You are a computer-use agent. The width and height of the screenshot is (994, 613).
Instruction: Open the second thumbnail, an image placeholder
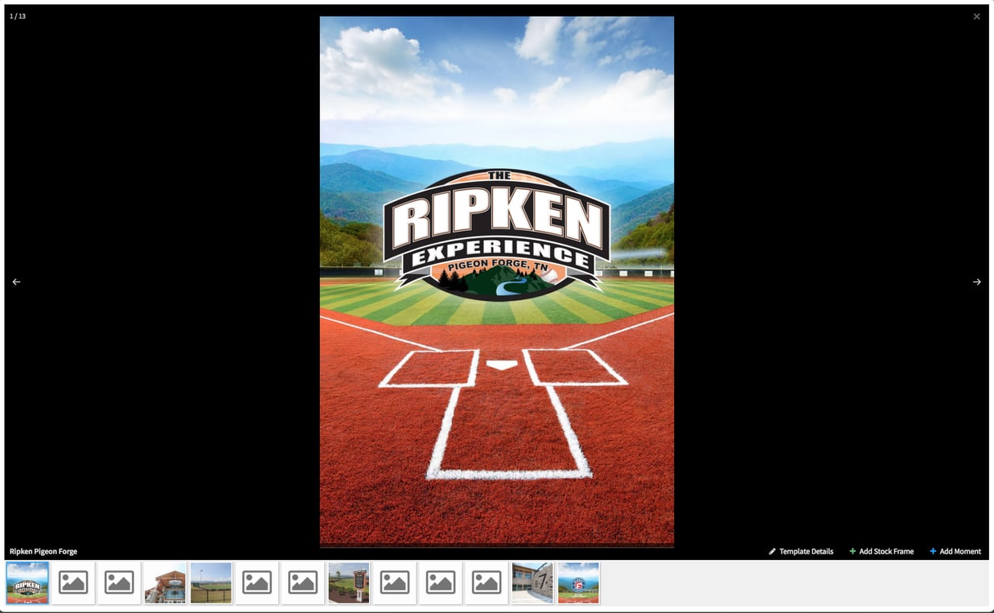click(x=73, y=582)
